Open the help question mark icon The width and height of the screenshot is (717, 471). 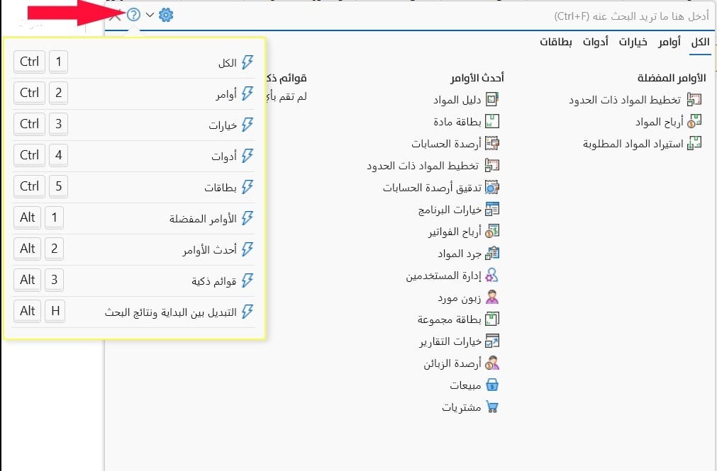[133, 15]
